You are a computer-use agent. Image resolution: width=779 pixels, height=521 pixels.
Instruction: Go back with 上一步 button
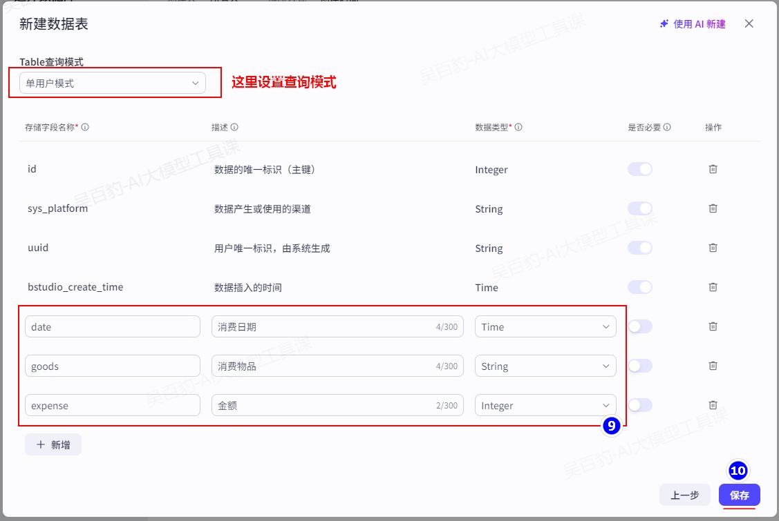684,495
